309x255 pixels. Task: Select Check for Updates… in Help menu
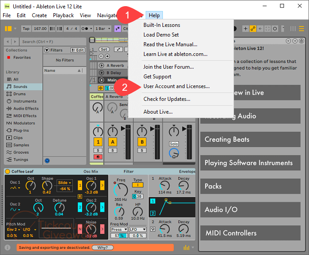click(x=167, y=99)
